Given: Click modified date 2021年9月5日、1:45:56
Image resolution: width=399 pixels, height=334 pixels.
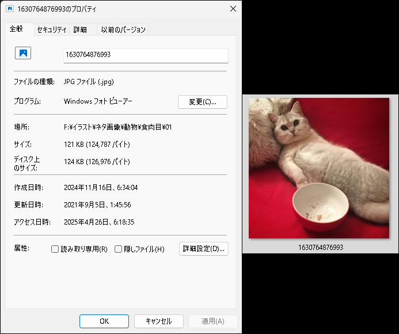Looking at the screenshot, I should (x=97, y=205).
